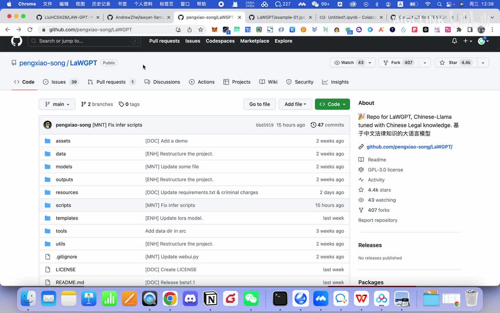Open Discord from the dock

click(x=190, y=299)
